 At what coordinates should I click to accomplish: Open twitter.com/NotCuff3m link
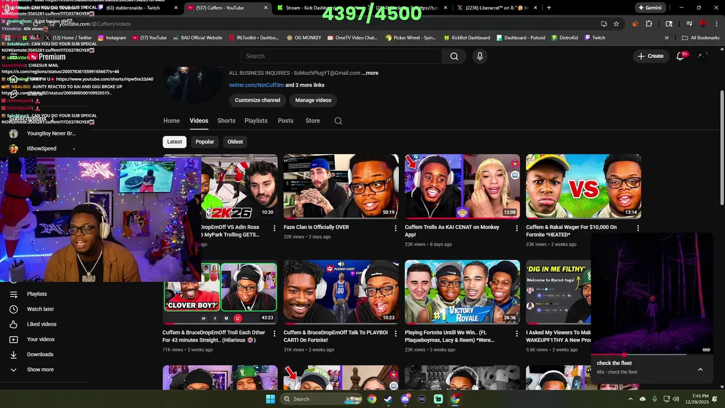pos(255,85)
